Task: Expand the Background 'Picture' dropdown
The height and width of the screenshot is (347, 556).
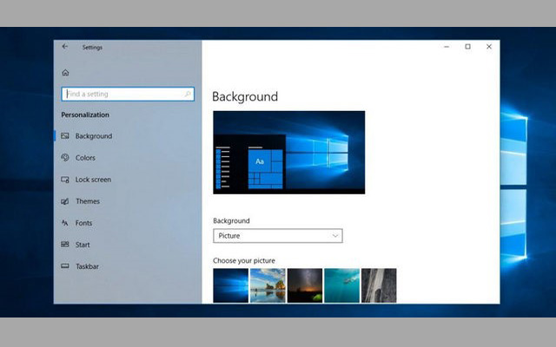Action: (x=278, y=236)
